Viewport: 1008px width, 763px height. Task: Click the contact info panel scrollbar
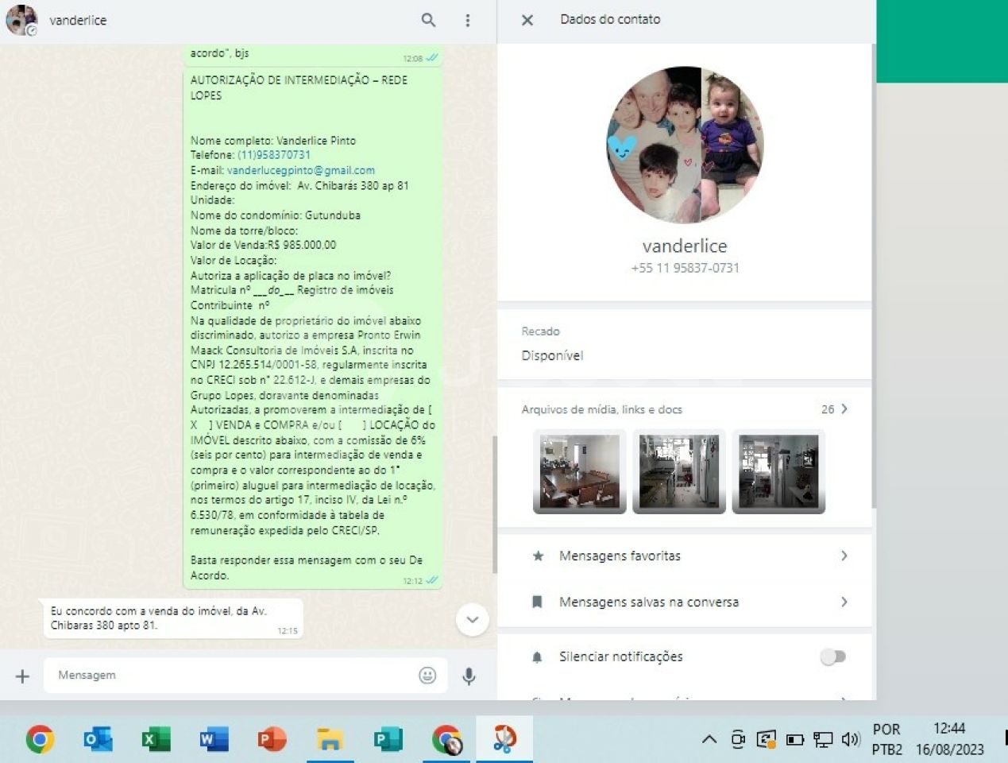874,276
